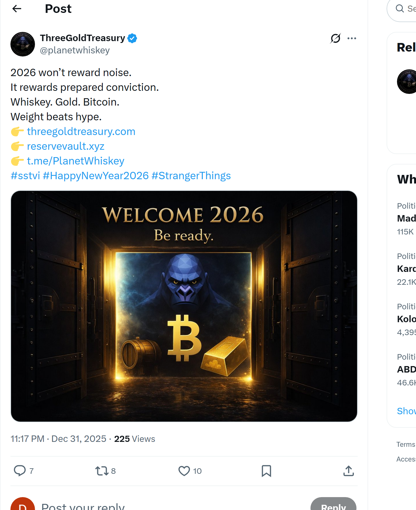This screenshot has width=416, height=510.
Task: Open the share icon on the post
Action: click(349, 470)
